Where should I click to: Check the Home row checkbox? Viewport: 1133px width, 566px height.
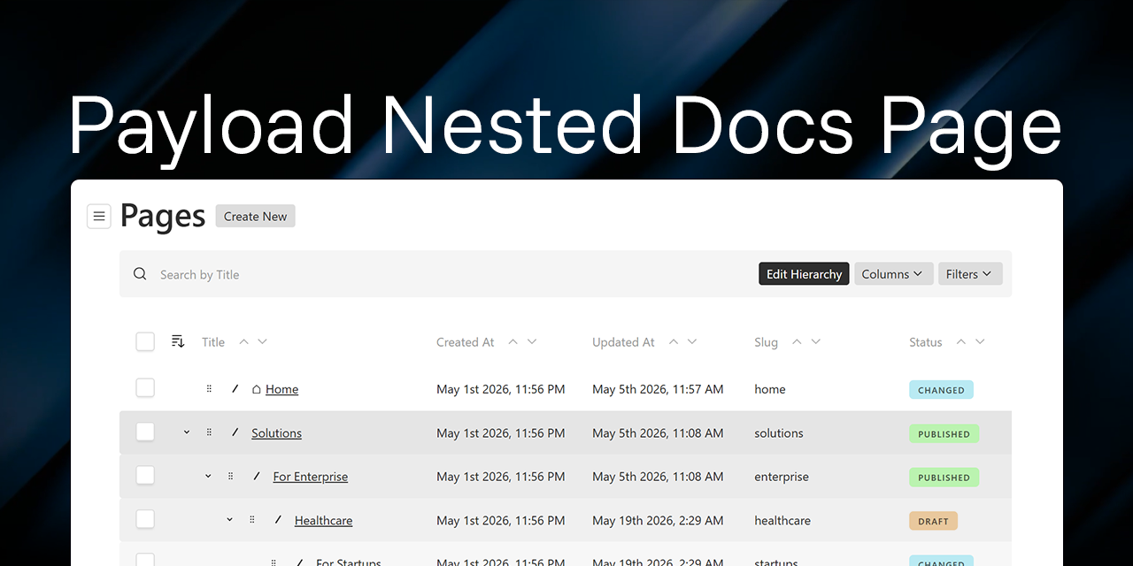[145, 388]
